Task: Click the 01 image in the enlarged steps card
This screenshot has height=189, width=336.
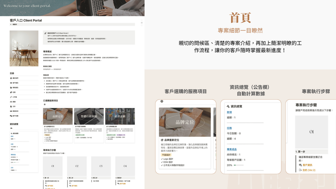Action: click(312, 132)
